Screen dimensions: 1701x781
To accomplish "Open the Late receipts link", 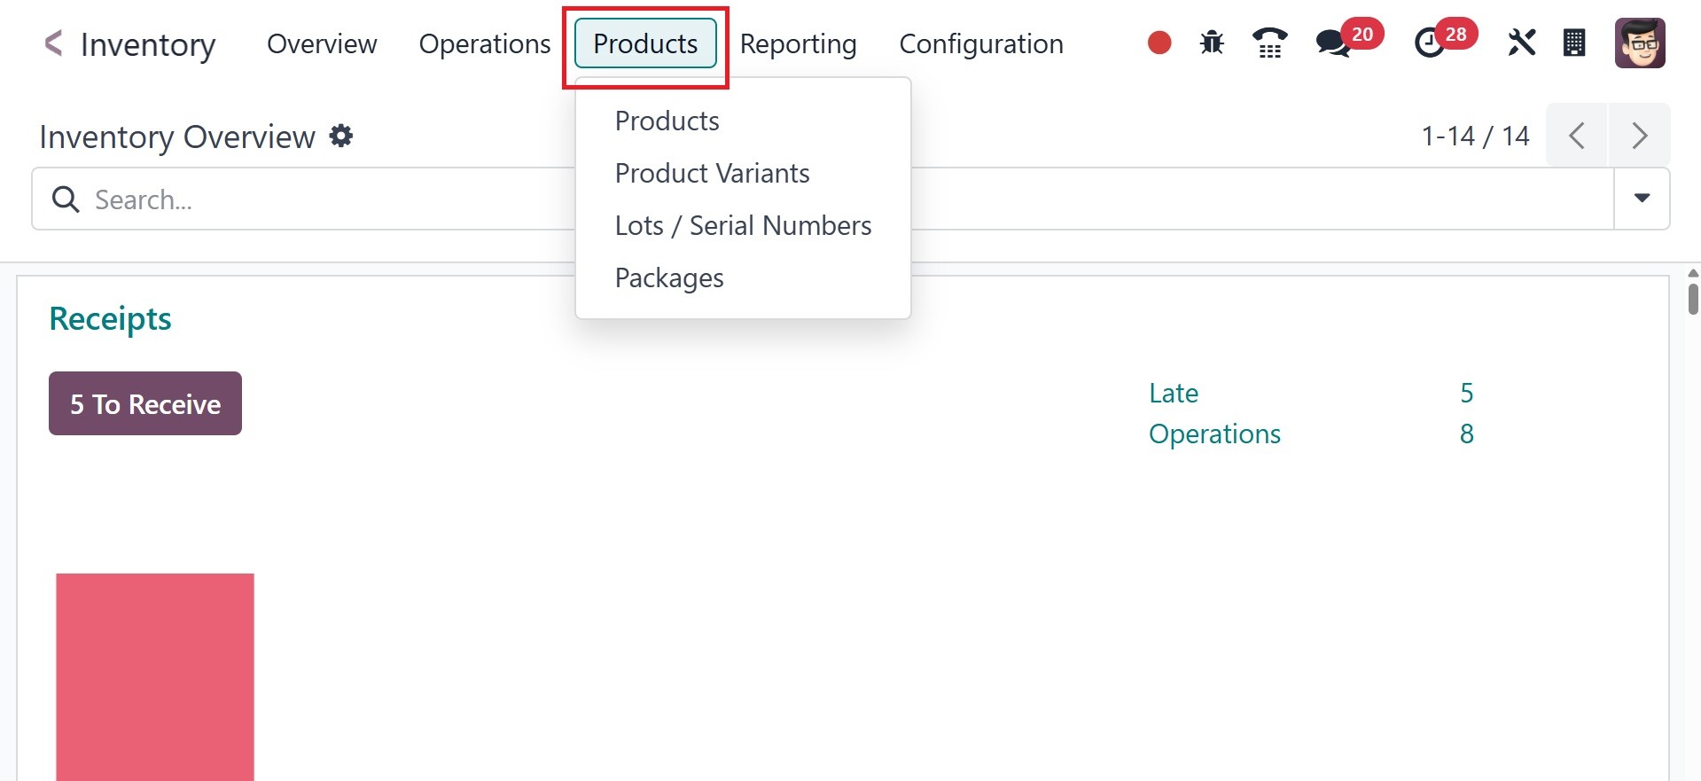I will pos(1174,393).
